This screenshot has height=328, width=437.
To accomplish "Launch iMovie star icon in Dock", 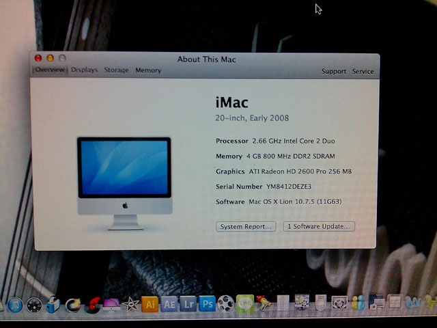I will pos(130,305).
